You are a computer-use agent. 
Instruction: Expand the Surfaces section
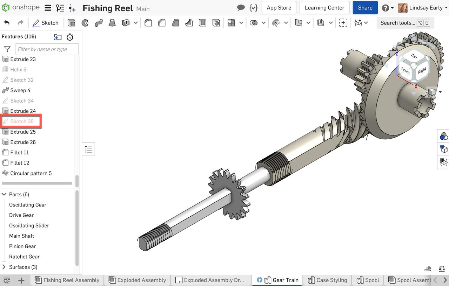point(4,267)
